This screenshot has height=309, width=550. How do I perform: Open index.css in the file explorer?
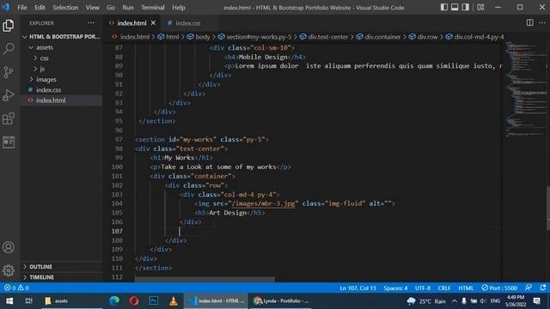pyautogui.click(x=61, y=90)
